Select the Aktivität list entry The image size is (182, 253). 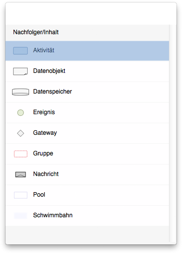[87, 51]
